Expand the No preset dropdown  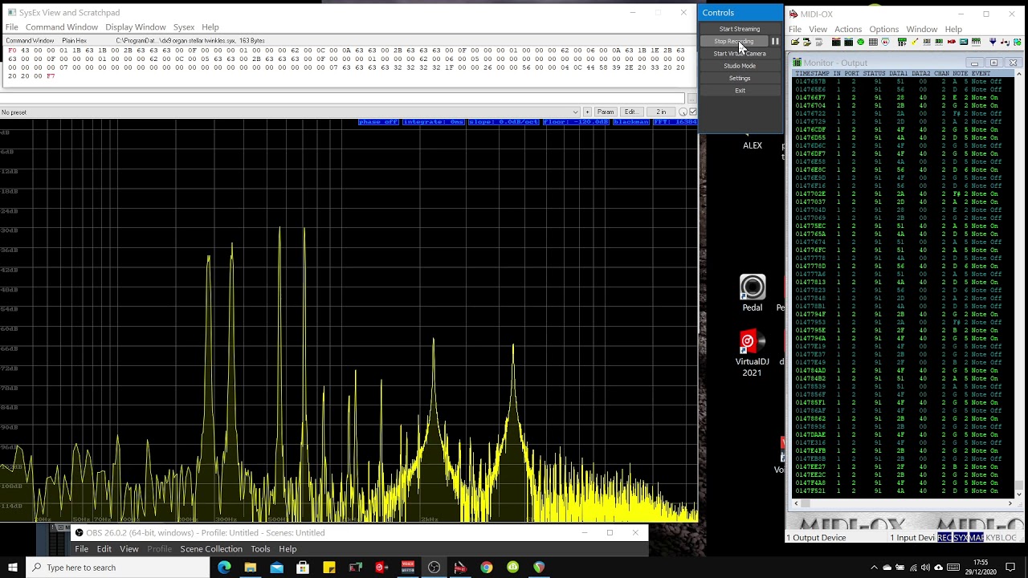575,112
